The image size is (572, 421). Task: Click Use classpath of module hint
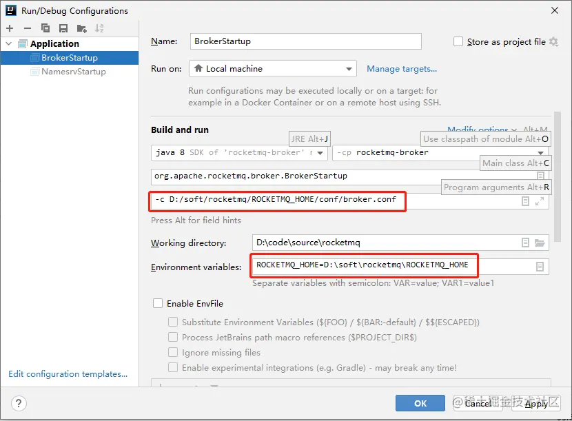tap(486, 139)
